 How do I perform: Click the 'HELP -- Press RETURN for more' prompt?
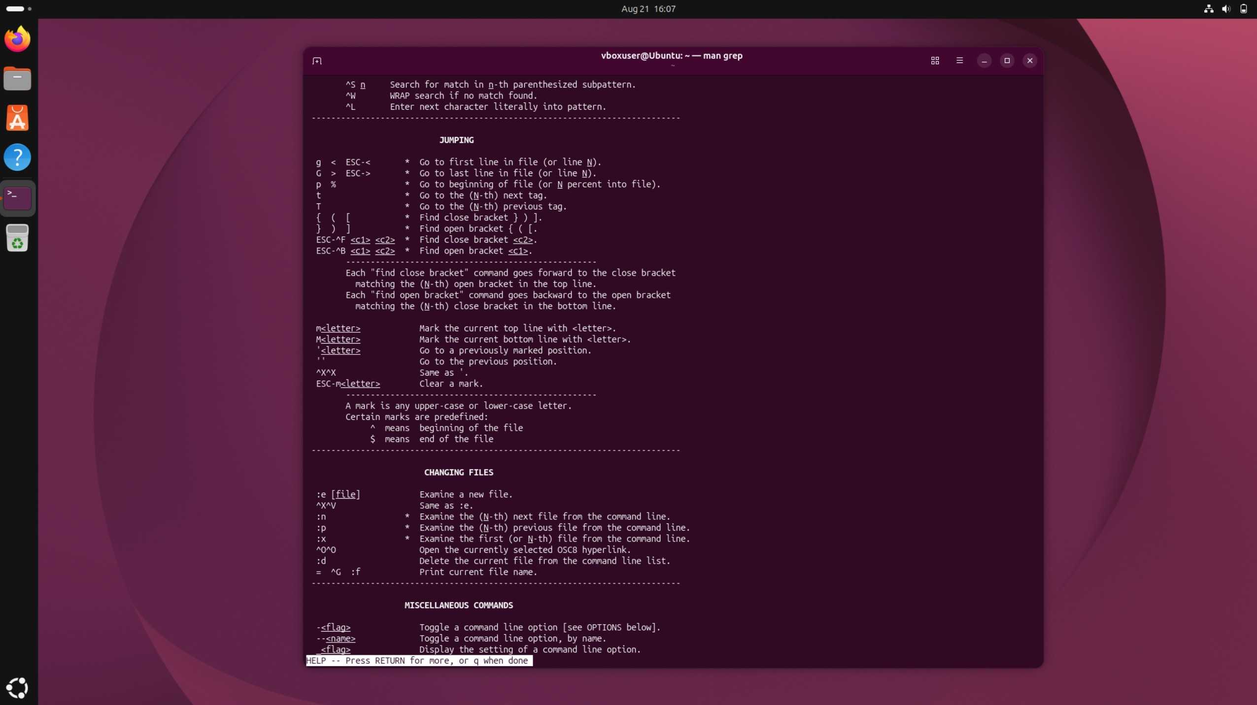[x=419, y=661]
